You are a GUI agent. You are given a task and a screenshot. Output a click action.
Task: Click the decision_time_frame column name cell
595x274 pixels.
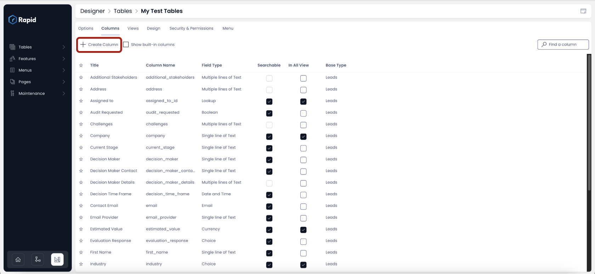pyautogui.click(x=168, y=194)
